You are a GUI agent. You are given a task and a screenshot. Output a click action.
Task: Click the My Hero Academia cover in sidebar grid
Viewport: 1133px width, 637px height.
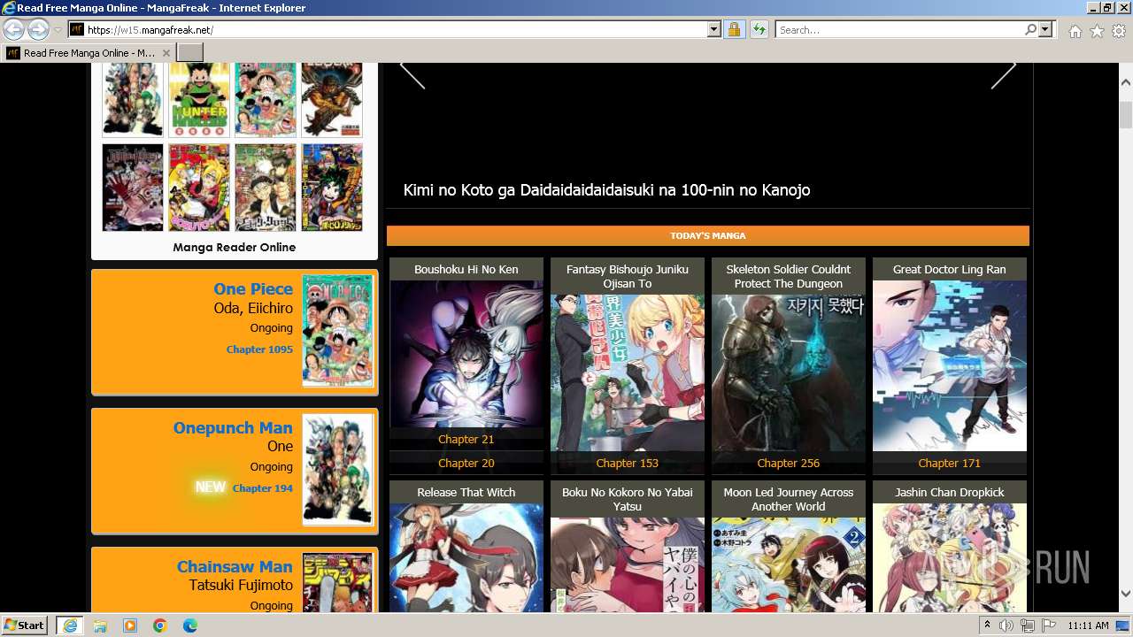click(x=332, y=188)
